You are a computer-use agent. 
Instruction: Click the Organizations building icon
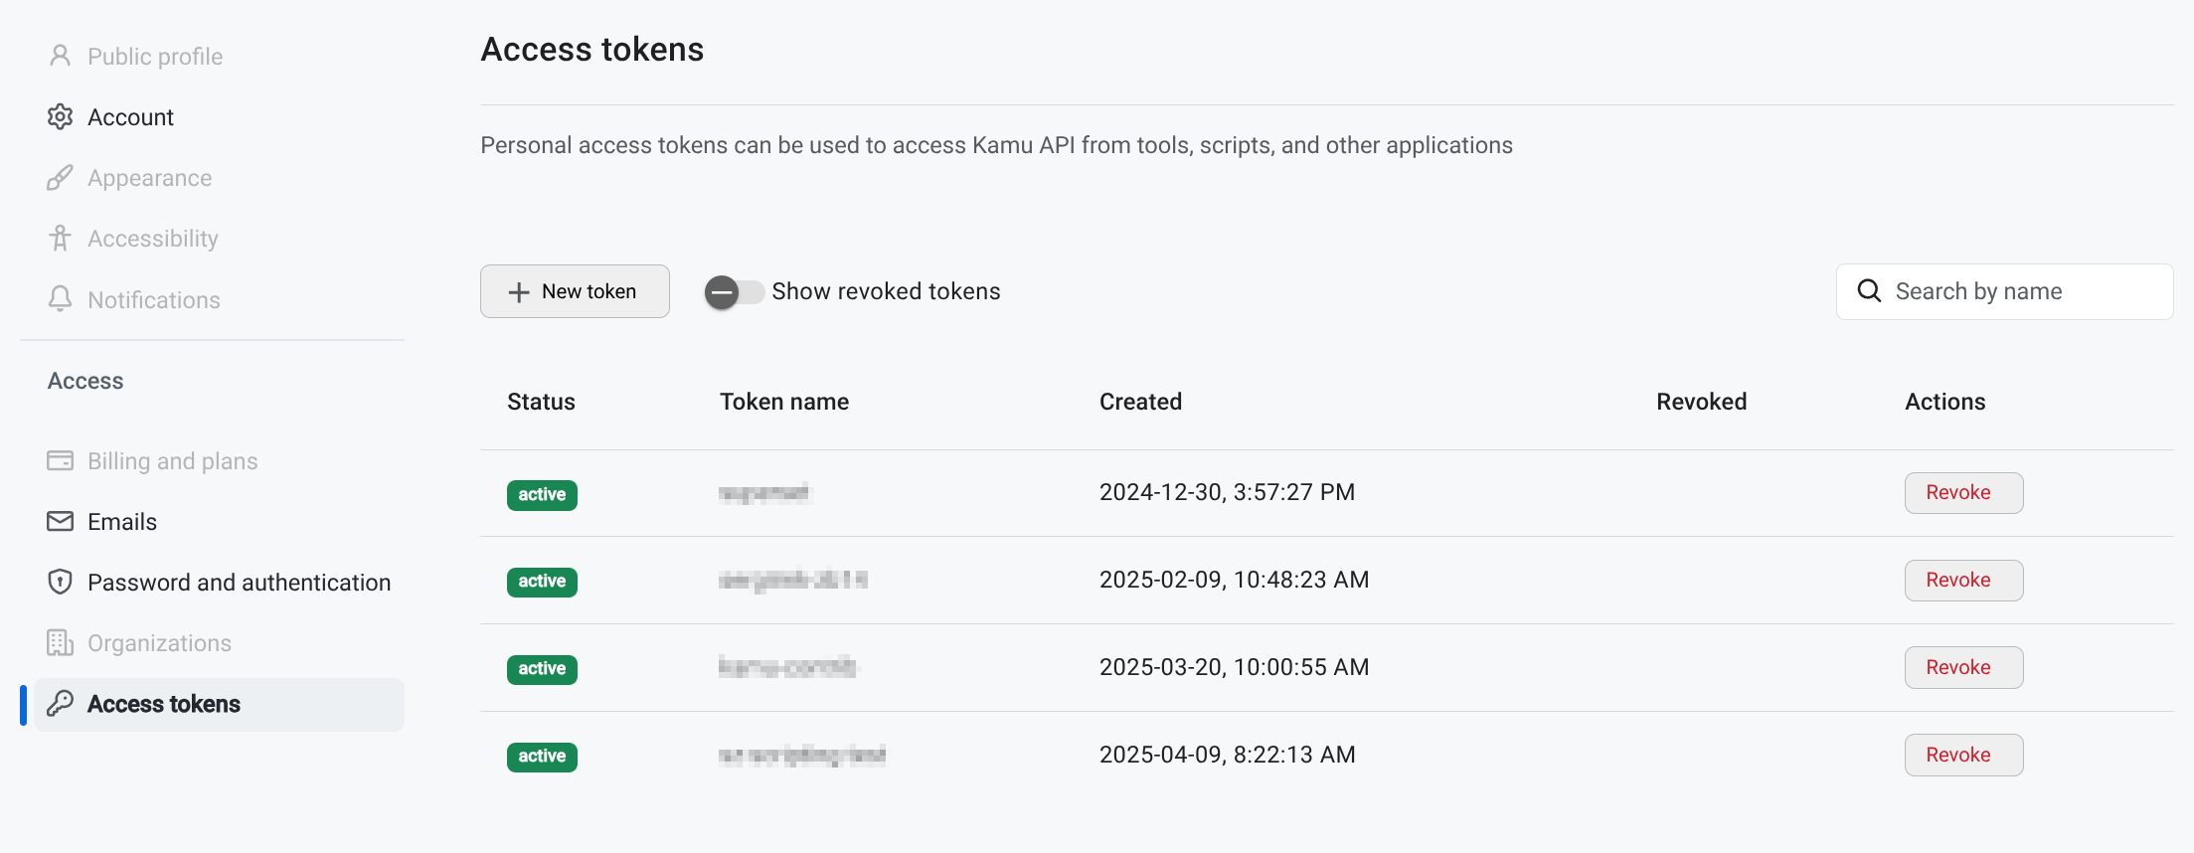click(x=60, y=643)
